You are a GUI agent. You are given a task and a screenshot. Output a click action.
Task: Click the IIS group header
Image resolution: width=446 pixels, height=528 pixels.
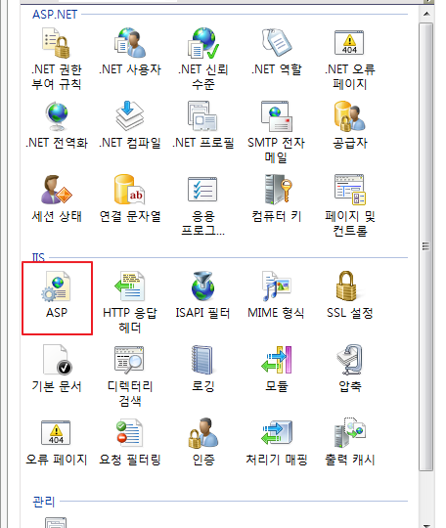[x=38, y=257]
